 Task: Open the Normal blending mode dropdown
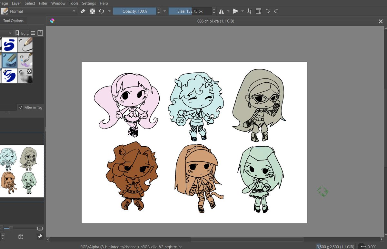click(x=43, y=11)
